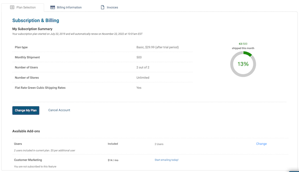The width and height of the screenshot is (299, 172).
Task: Click the My Subscription Summary heading
Action: tap(32, 29)
